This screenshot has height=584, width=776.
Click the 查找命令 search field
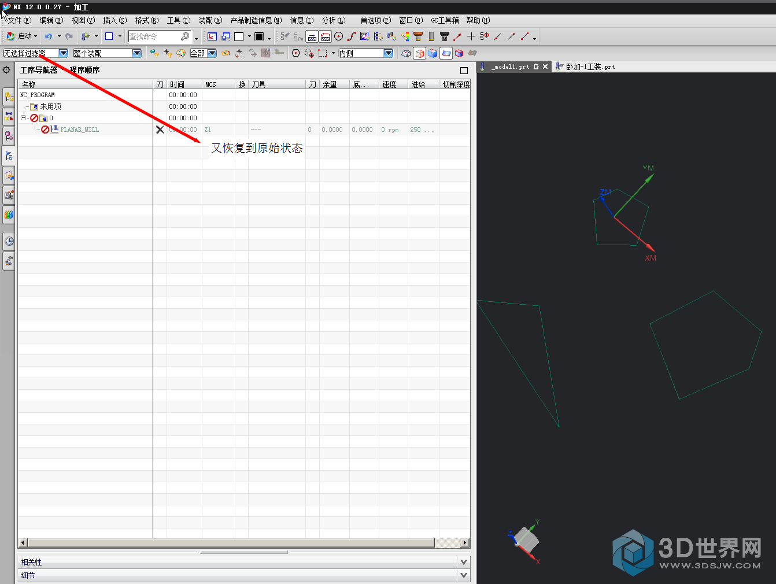pos(154,36)
